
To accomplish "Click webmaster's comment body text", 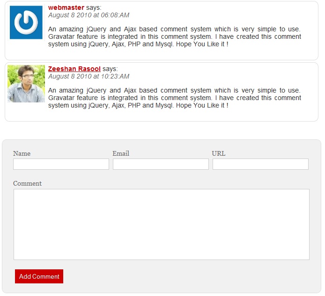I will [x=175, y=36].
